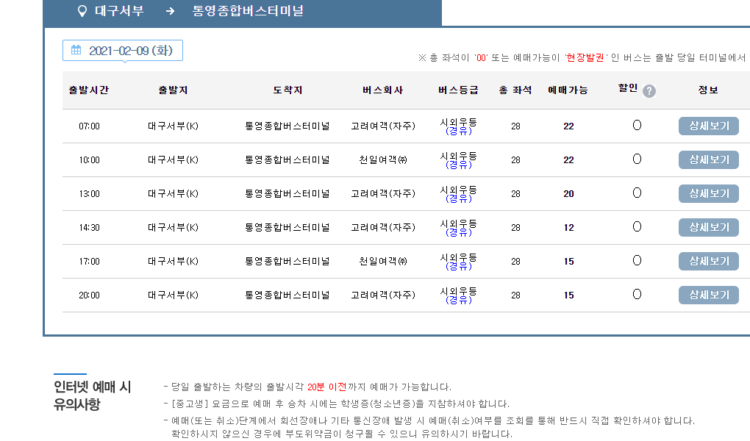Open the 2021-02-09 (화) date picker

[x=123, y=50]
